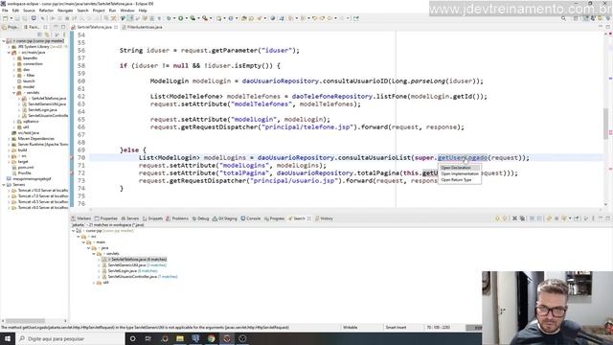613x345 pixels.
Task: Show previous match in Search view
Action: [505, 218]
